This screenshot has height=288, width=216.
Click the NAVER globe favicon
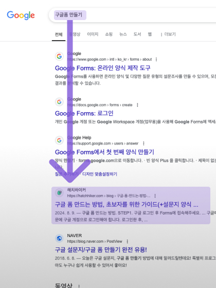click(x=59, y=239)
